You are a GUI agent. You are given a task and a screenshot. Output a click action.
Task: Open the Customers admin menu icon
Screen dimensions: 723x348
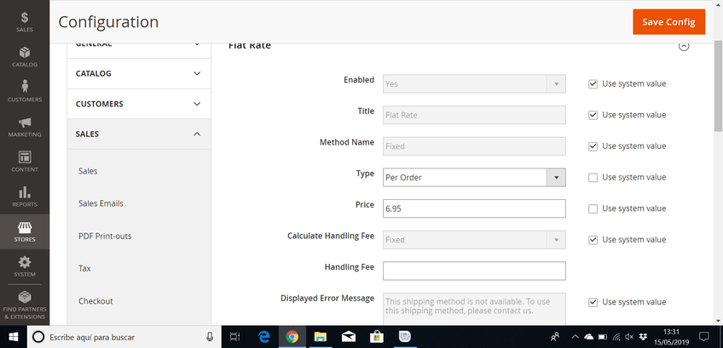[24, 91]
